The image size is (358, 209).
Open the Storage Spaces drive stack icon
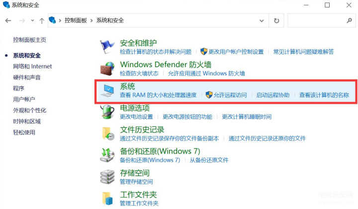tap(107, 177)
